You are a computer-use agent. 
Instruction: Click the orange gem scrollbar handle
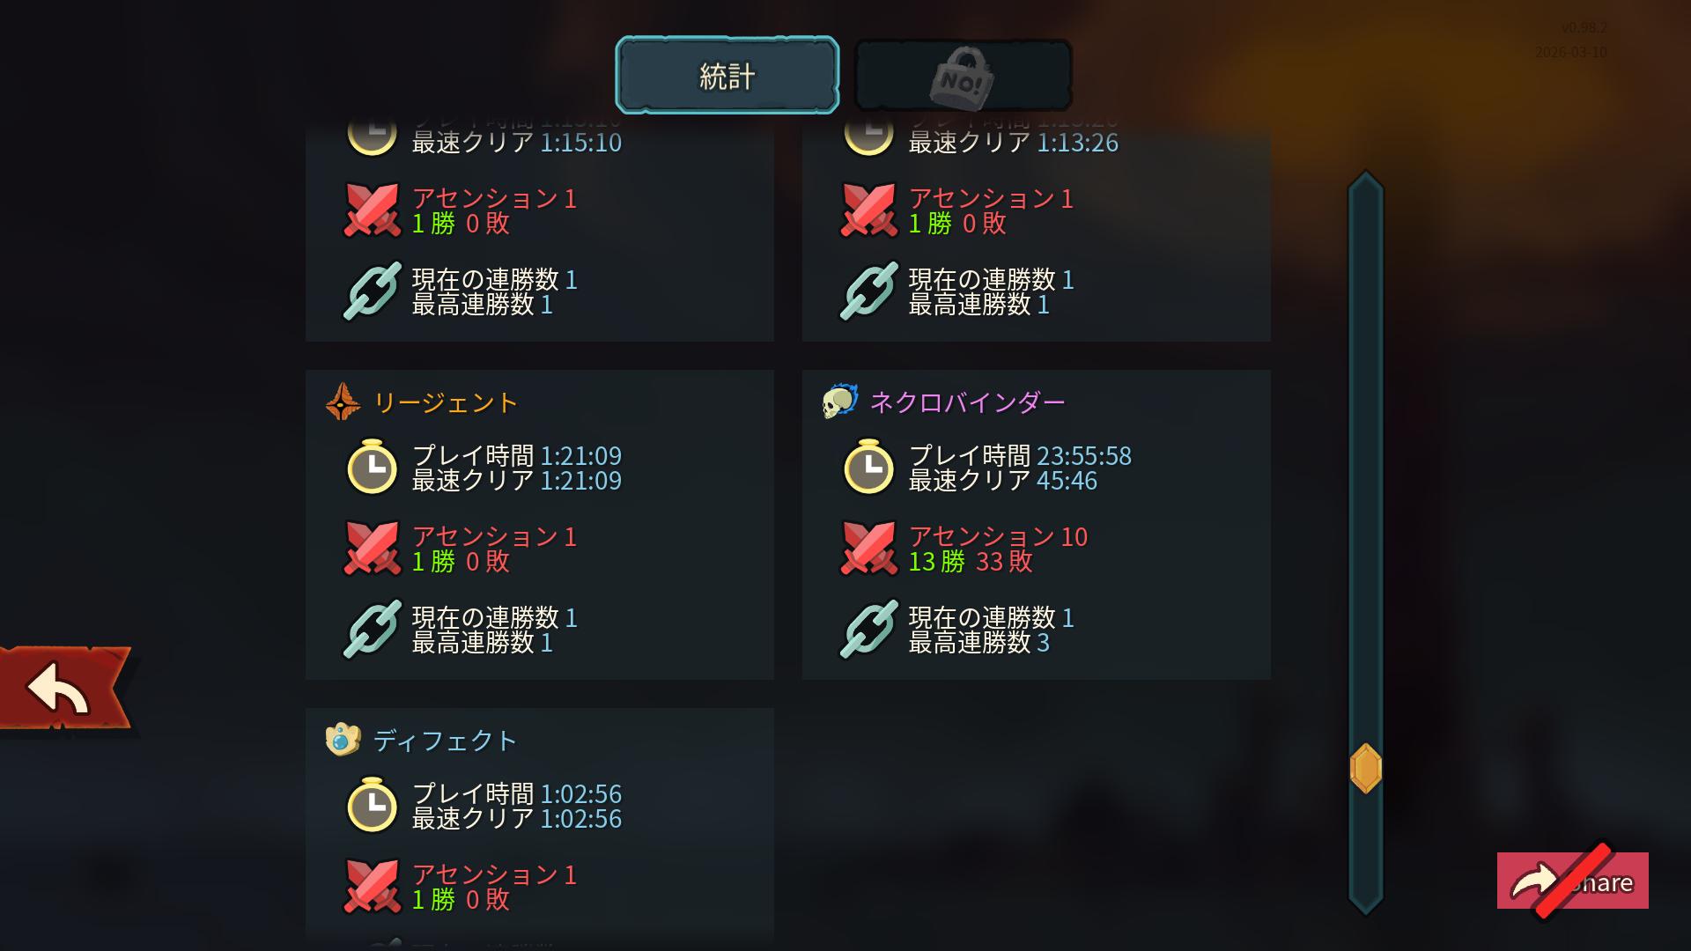(x=1365, y=768)
